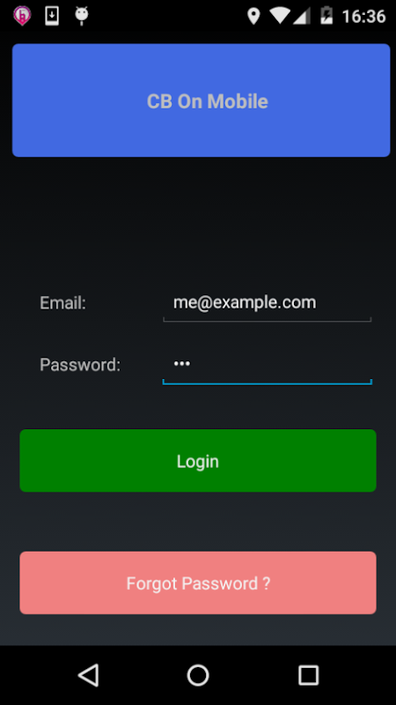Tap the Forgot Password ? button
Image resolution: width=396 pixels, height=705 pixels.
[198, 583]
